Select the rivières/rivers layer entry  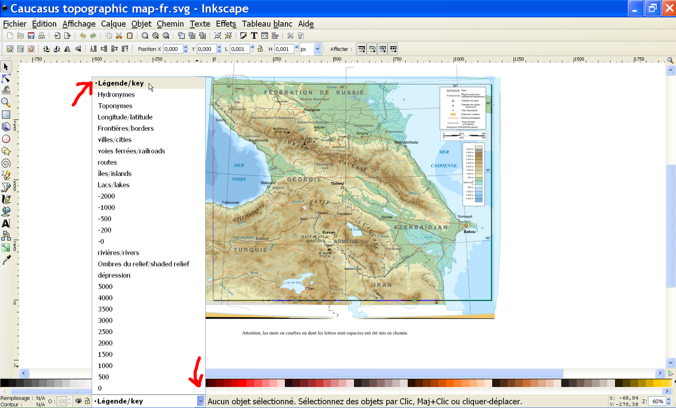point(118,253)
